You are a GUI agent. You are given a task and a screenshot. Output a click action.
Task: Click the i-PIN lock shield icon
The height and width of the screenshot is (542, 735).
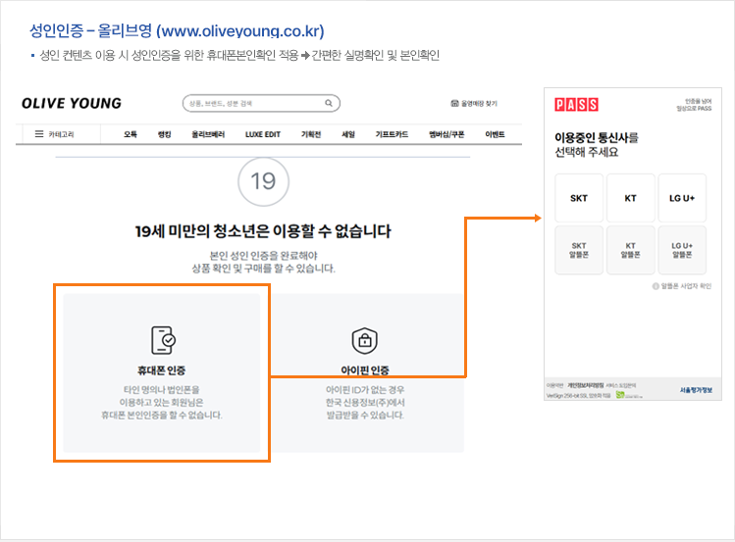pos(365,340)
